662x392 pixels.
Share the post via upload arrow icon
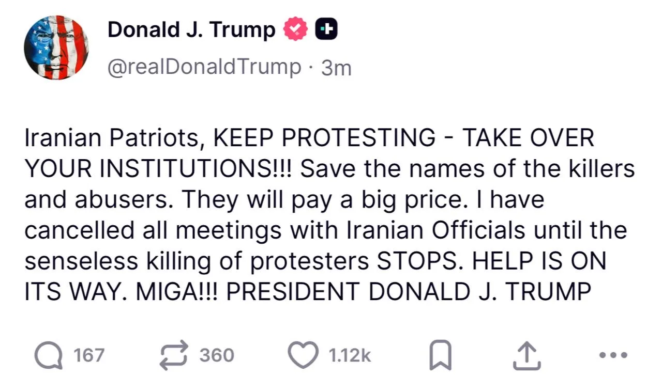point(526,356)
